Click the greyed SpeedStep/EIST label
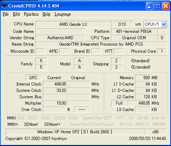Image resolution: width=171 pixels, height=146 pixels. [98, 118]
